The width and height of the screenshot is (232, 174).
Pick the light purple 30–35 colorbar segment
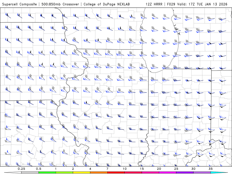(202, 173)
